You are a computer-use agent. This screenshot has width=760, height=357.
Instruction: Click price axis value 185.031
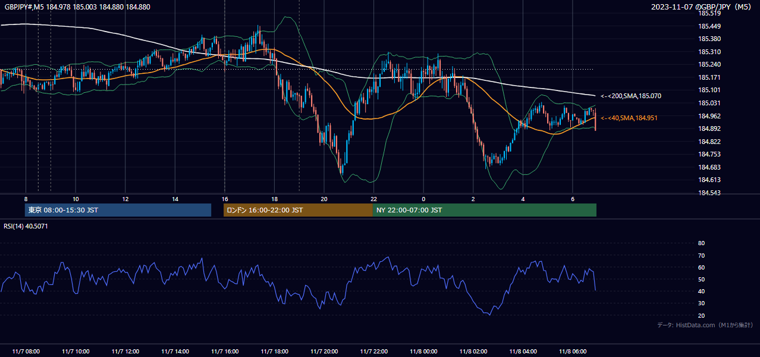pos(709,103)
